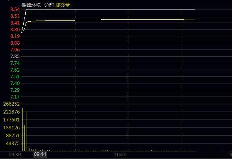232x159 pixels.
Task: Click the 7.85 previous close label
Action: (15, 57)
